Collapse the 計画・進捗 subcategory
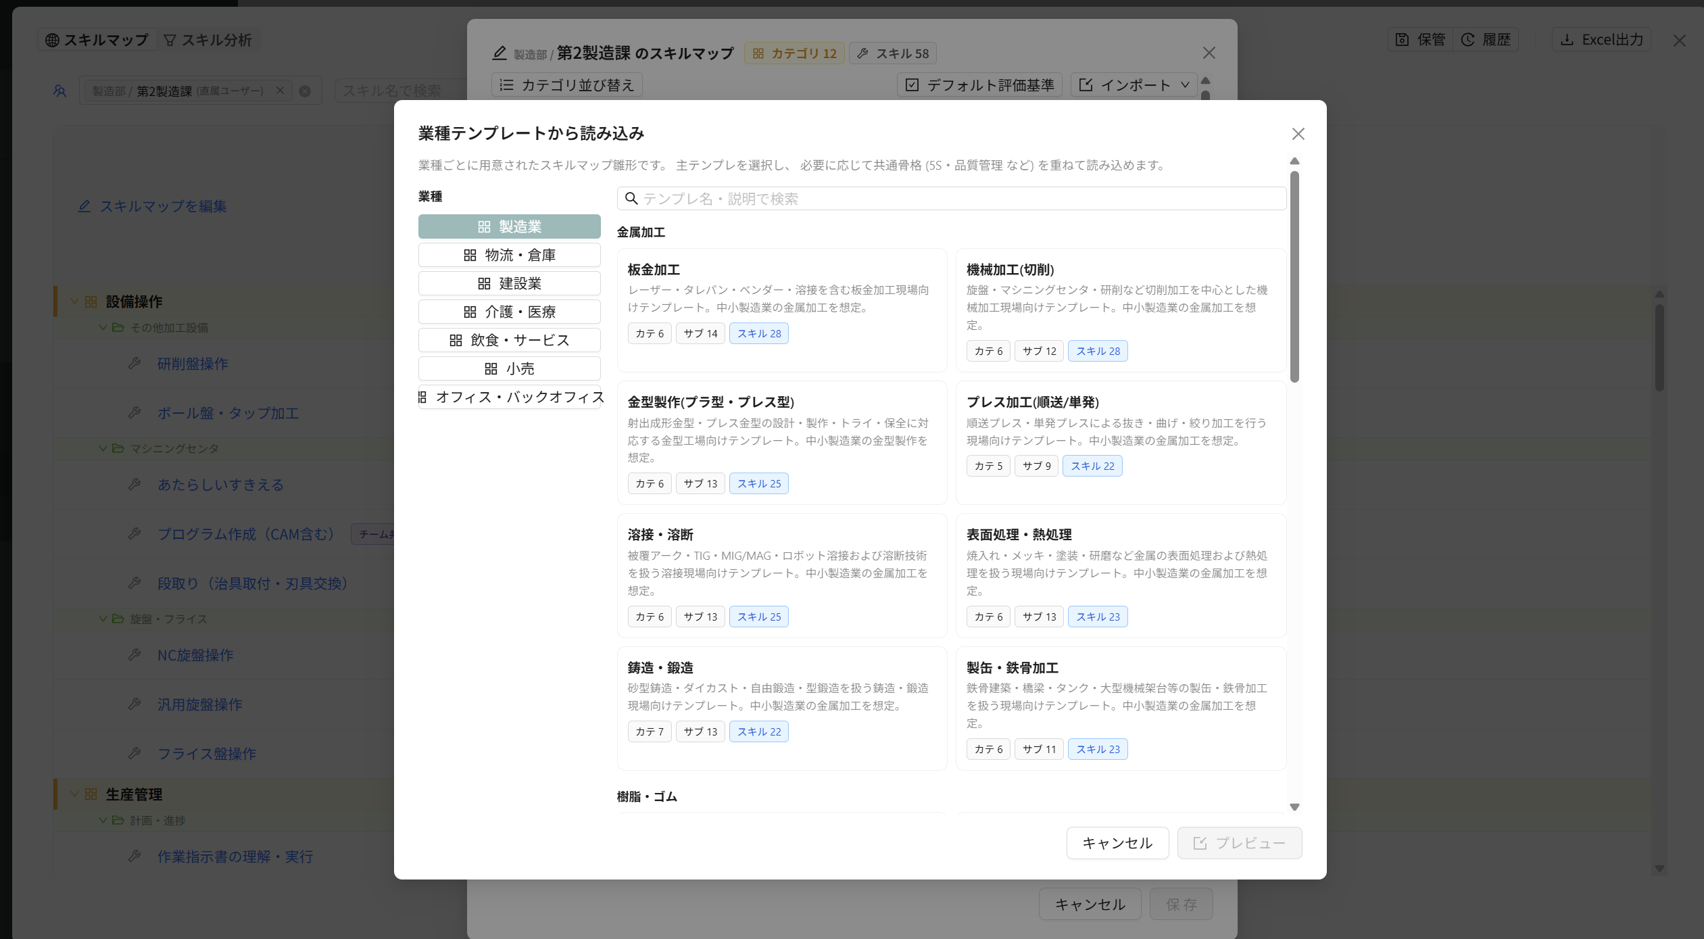This screenshot has width=1704, height=939. [103, 820]
